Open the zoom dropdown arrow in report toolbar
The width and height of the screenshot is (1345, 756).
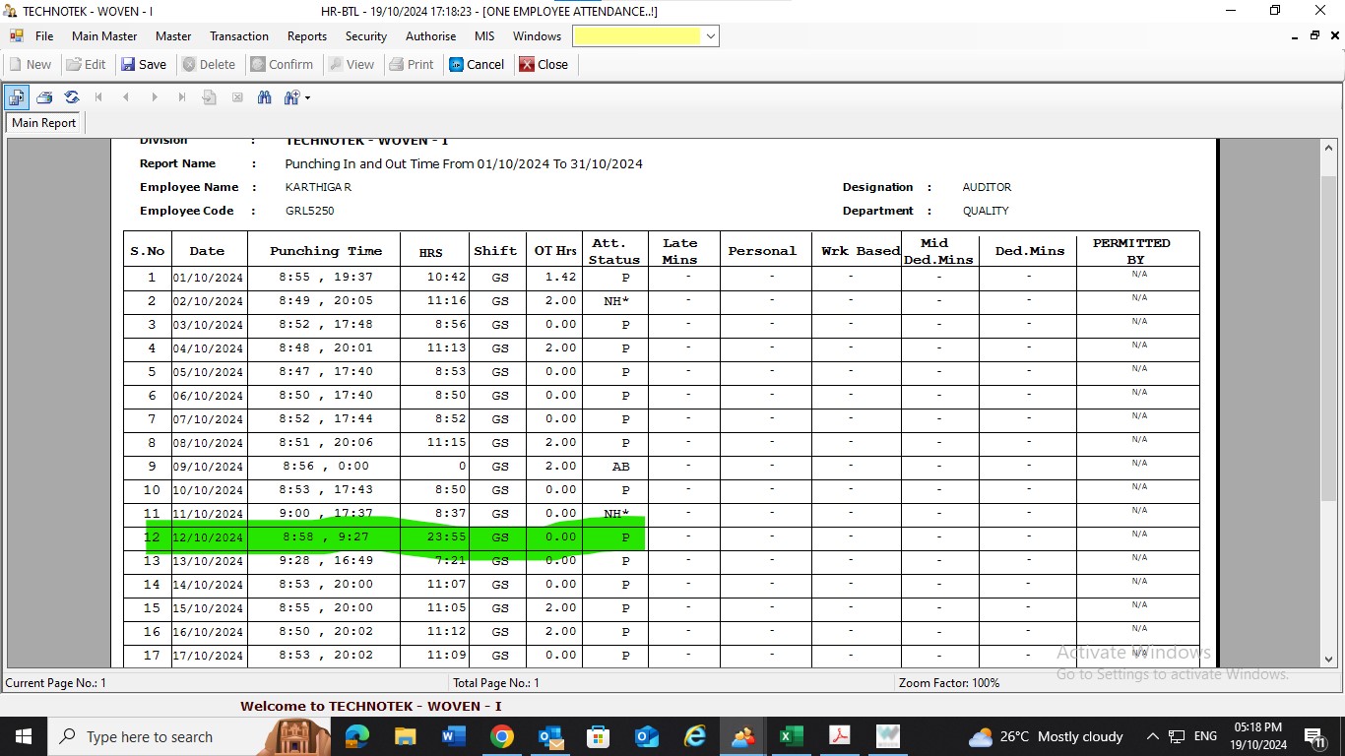pyautogui.click(x=308, y=97)
